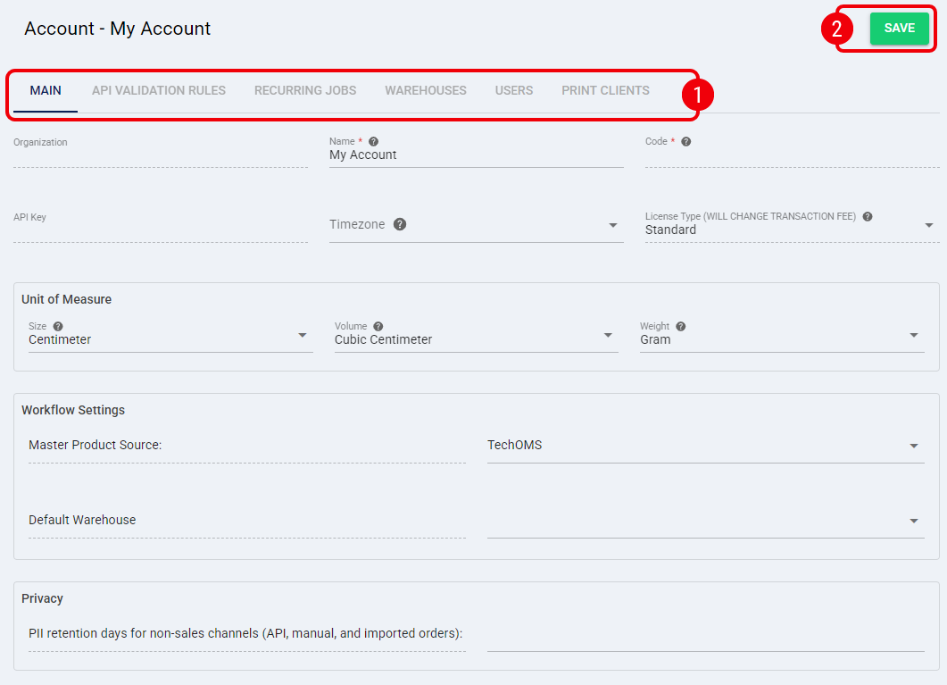Expand the License Type Standard dropdown
The height and width of the screenshot is (685, 947).
pos(792,225)
